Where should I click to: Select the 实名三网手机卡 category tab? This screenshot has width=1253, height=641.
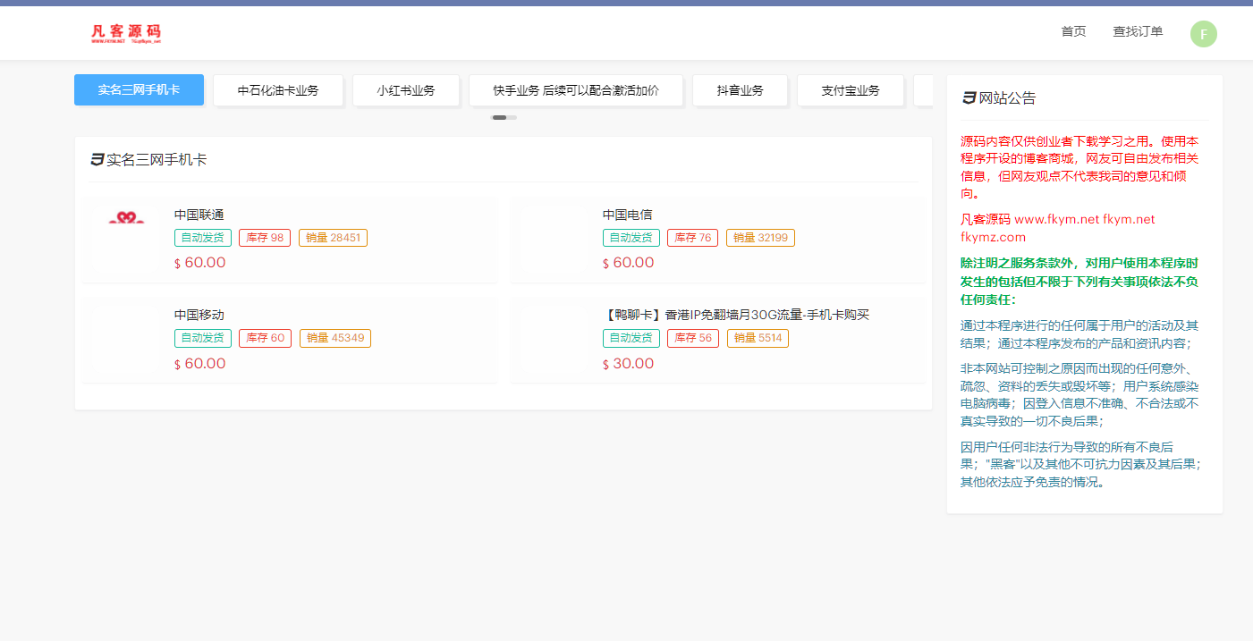[x=139, y=90]
